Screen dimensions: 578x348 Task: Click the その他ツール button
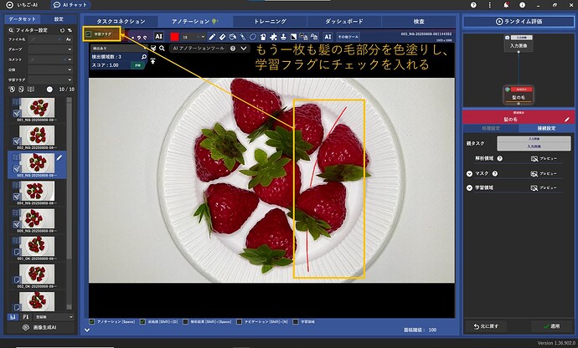(x=348, y=37)
